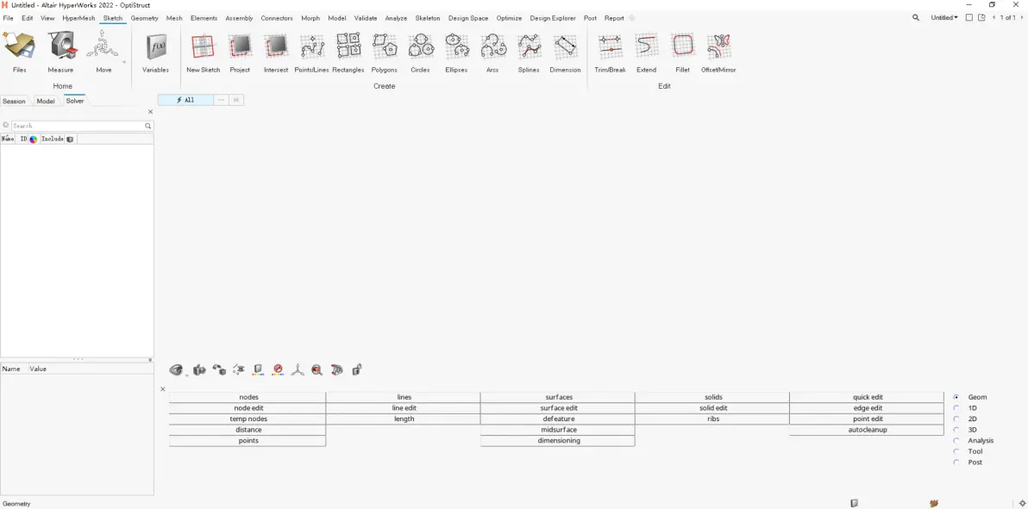Image resolution: width=1028 pixels, height=509 pixels.
Task: Select the Points/Lines tool
Action: point(312,53)
